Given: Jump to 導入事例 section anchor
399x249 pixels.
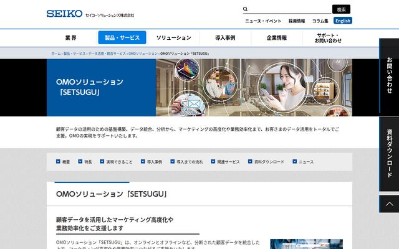Looking at the screenshot, I should pos(155,162).
